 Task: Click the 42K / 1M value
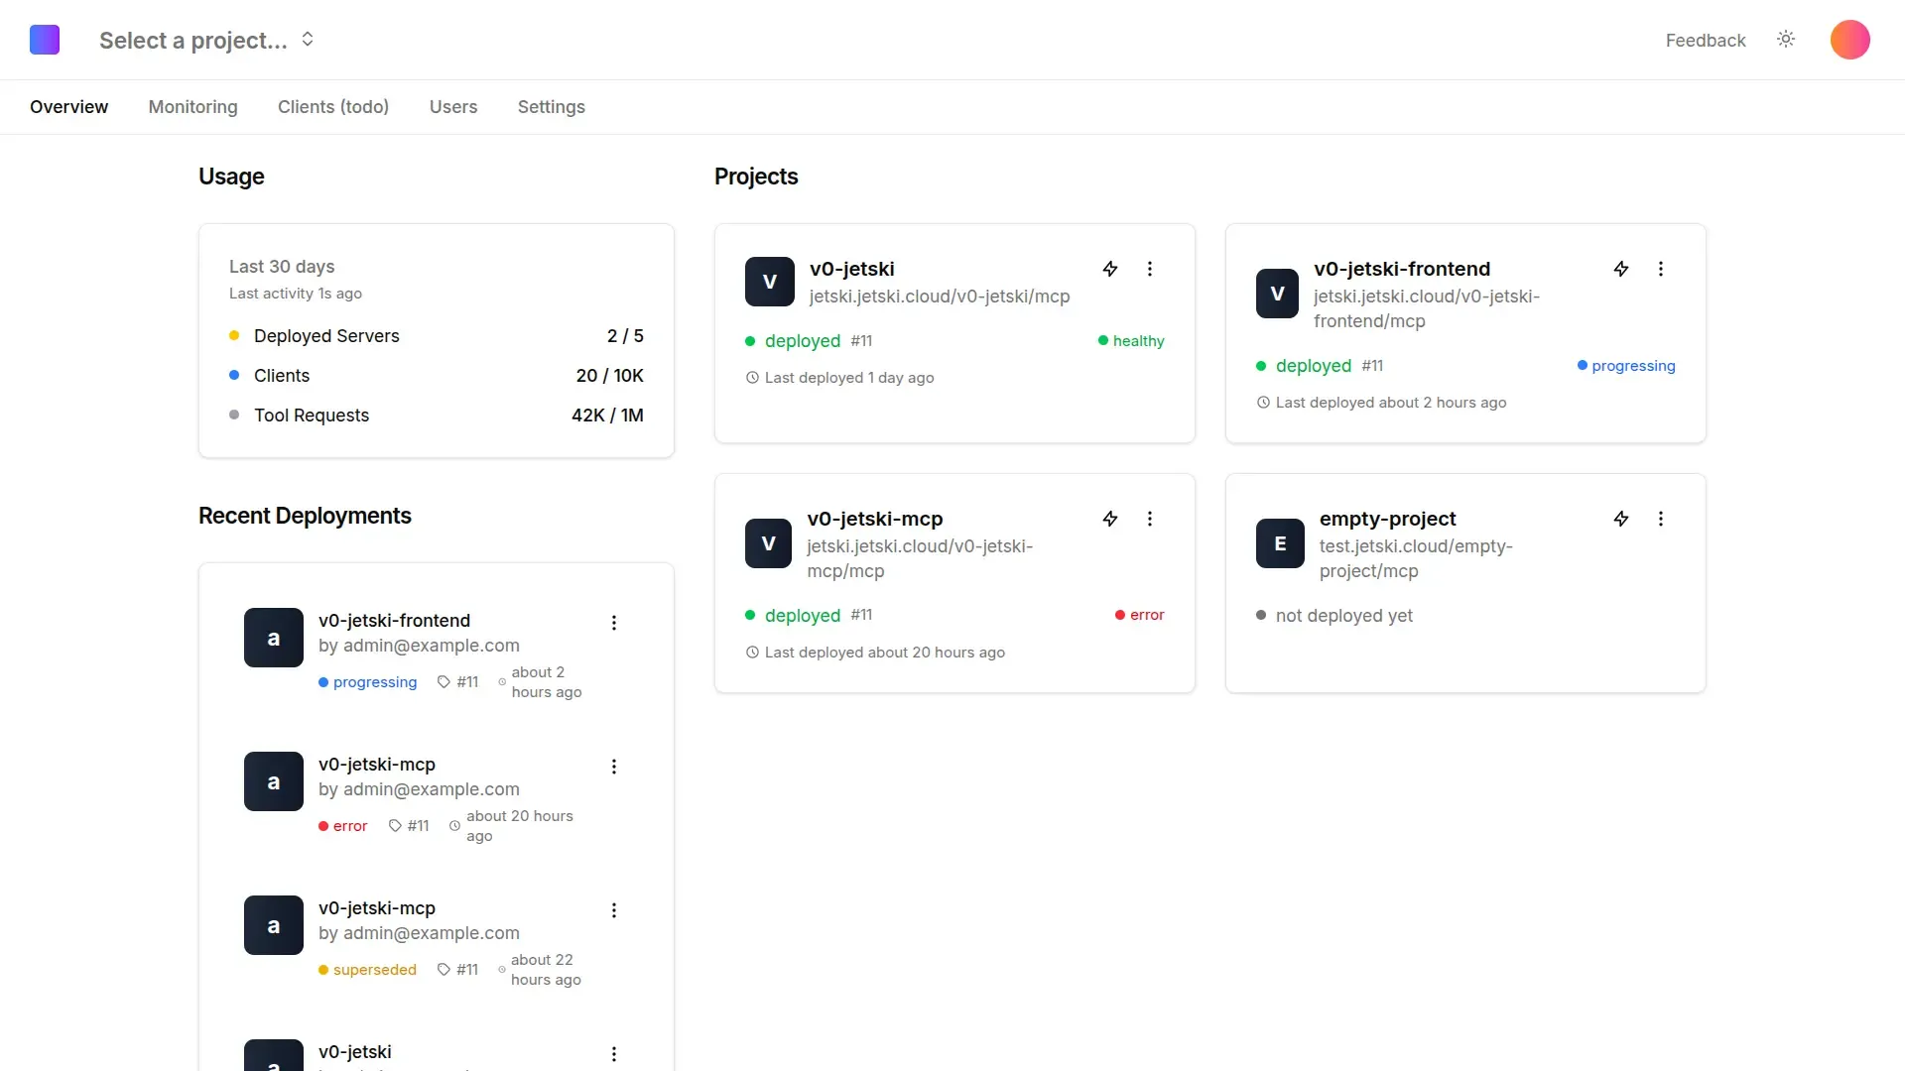point(607,416)
